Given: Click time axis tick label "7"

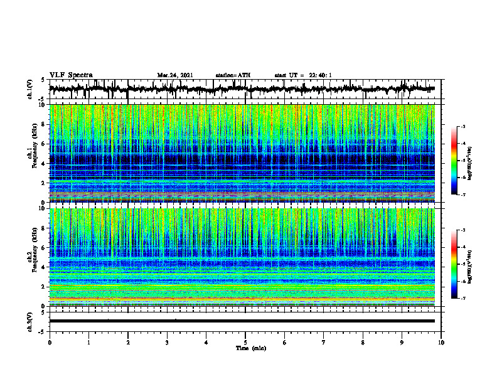Looking at the screenshot, I should (x=324, y=343).
